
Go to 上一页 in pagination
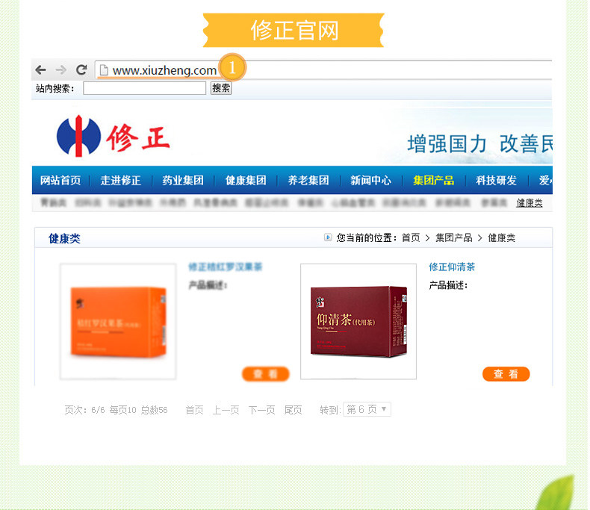point(226,410)
